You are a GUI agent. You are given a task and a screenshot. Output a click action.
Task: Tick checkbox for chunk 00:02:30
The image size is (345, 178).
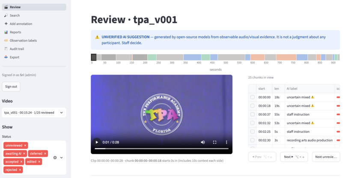pos(253,140)
